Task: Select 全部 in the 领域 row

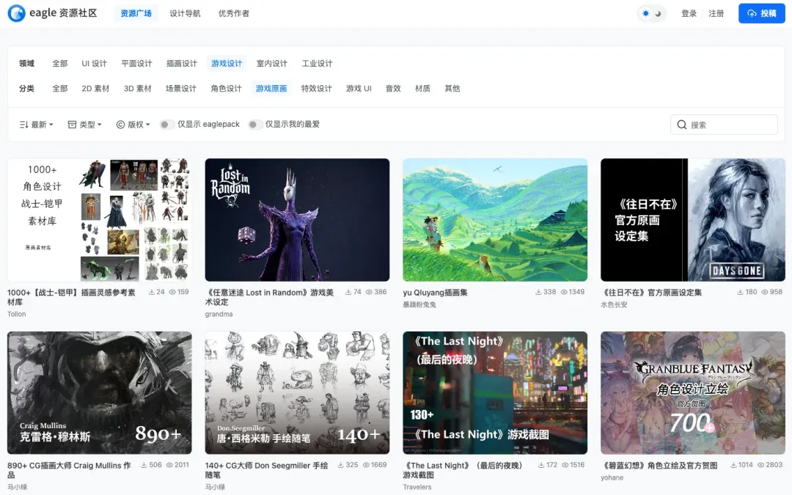Action: 60,63
